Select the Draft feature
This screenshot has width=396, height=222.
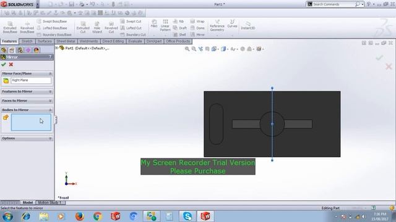[x=180, y=28]
